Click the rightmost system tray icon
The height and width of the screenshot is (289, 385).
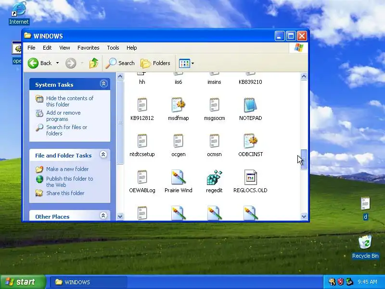tap(349, 282)
